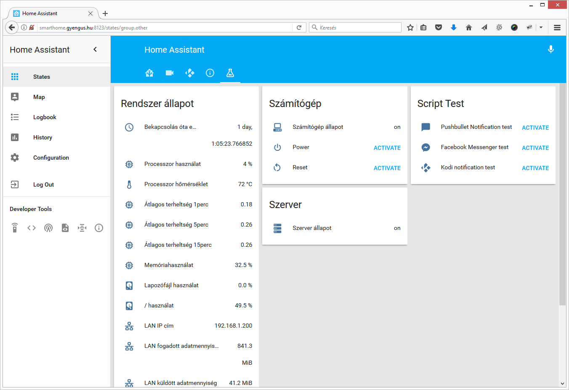Open the Events developer tool broadcast icon
Screen dimensions: 569x390
[x=48, y=228]
